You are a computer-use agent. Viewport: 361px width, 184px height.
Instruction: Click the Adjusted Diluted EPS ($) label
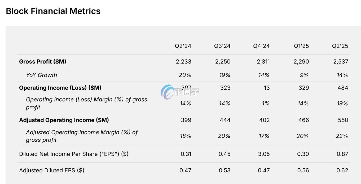(52, 170)
